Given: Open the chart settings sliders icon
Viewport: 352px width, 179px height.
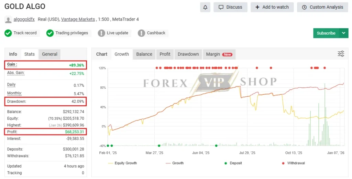Looking at the screenshot, I should (341, 54).
